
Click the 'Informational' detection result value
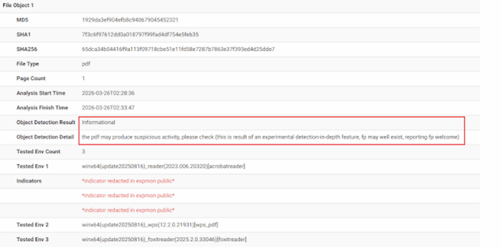pyautogui.click(x=98, y=123)
